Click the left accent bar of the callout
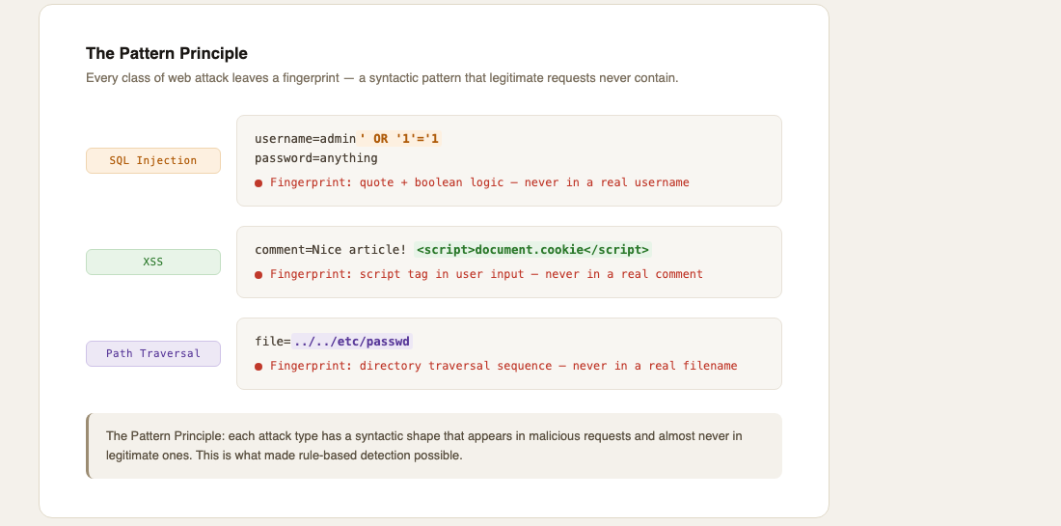This screenshot has width=1061, height=526. coord(87,446)
